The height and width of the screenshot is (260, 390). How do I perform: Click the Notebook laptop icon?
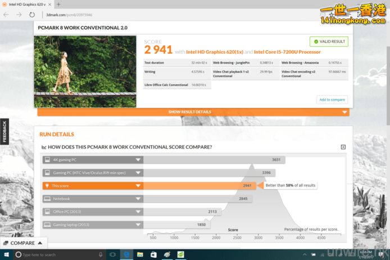tap(47, 199)
